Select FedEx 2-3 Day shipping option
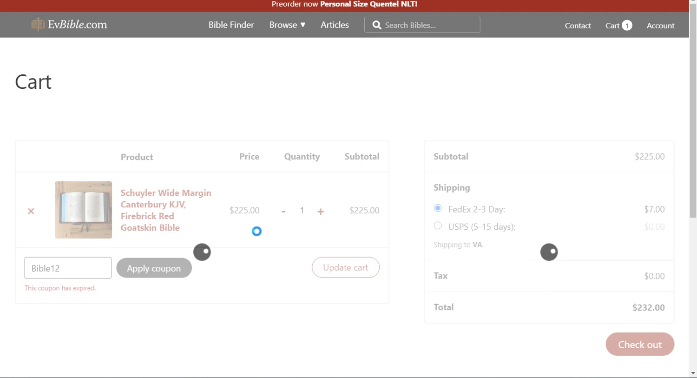697x378 pixels. point(438,208)
